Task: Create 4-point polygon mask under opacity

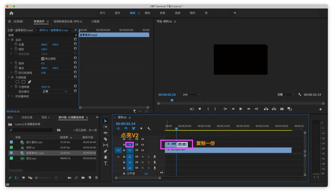Action: tap(23, 82)
